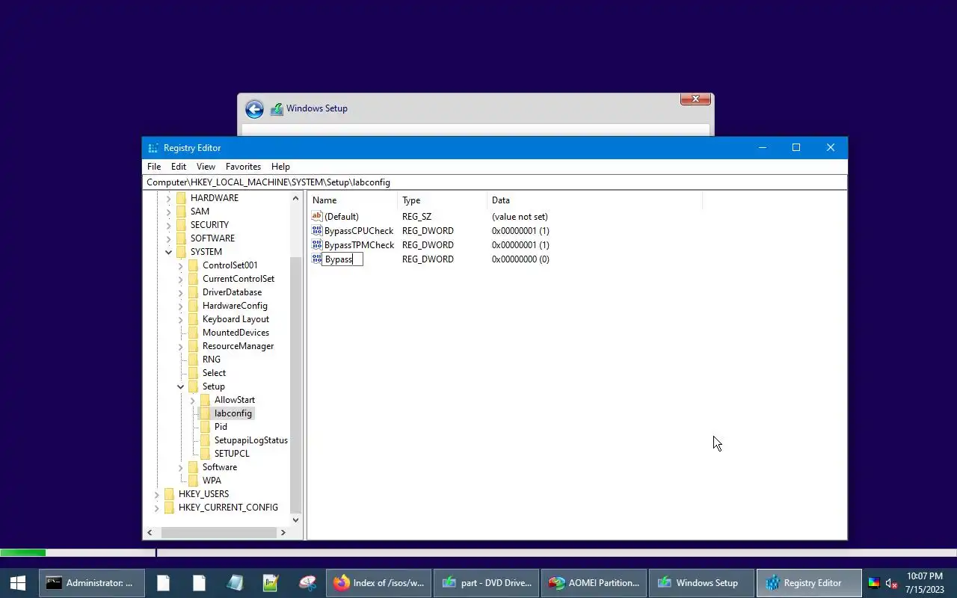Select the DriverDatabase key
The height and width of the screenshot is (598, 957).
[x=232, y=292]
